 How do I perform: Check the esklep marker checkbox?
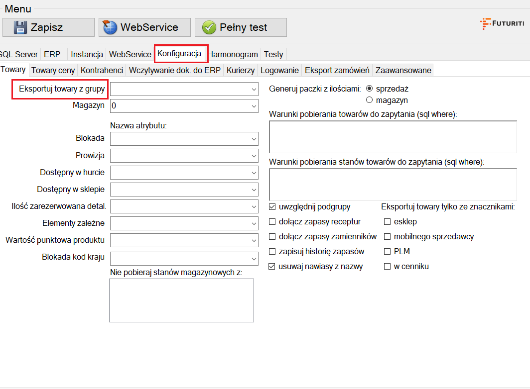(387, 221)
